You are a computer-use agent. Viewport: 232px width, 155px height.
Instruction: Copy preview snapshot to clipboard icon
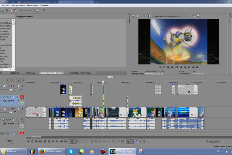click(194, 16)
